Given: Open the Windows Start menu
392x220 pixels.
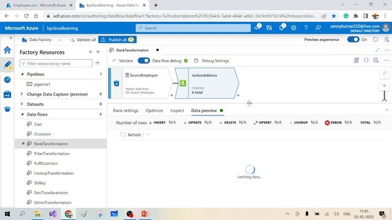Looking at the screenshot, I should [x=7, y=214].
